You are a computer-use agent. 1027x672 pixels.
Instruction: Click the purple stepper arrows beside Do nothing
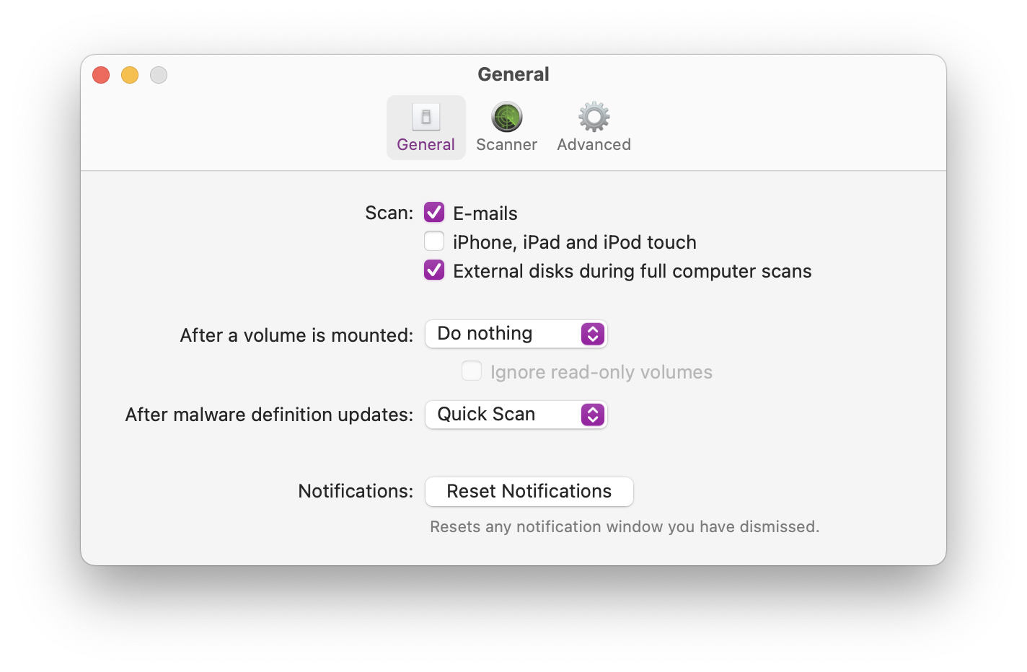pos(593,334)
